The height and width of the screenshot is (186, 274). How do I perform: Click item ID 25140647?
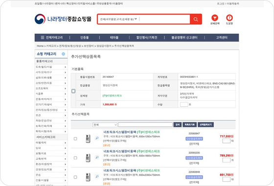click(x=108, y=77)
